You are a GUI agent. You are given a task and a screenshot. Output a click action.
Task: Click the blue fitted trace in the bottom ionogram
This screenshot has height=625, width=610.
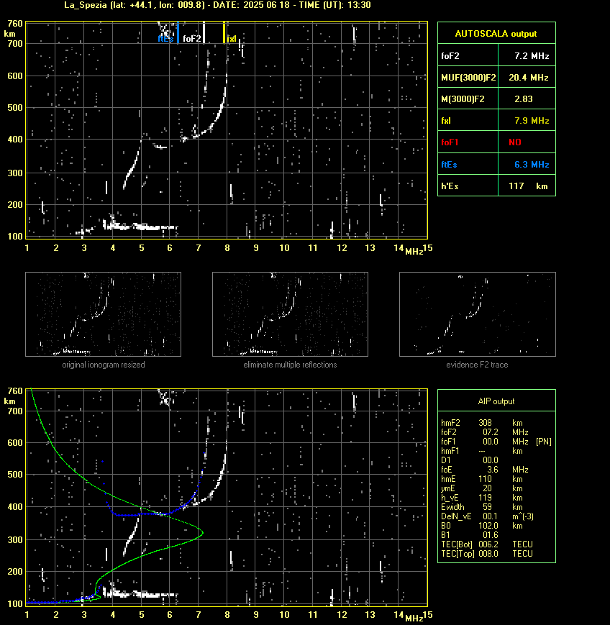(x=152, y=514)
